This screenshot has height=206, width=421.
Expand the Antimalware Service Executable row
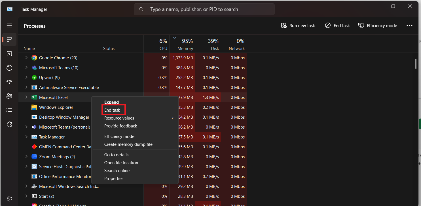click(x=26, y=87)
